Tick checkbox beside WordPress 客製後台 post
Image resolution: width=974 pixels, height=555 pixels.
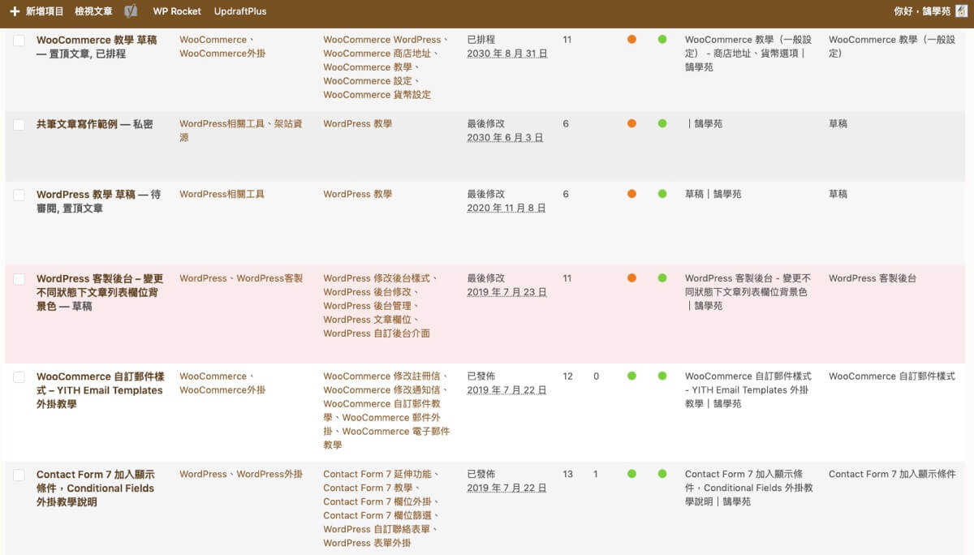click(18, 278)
